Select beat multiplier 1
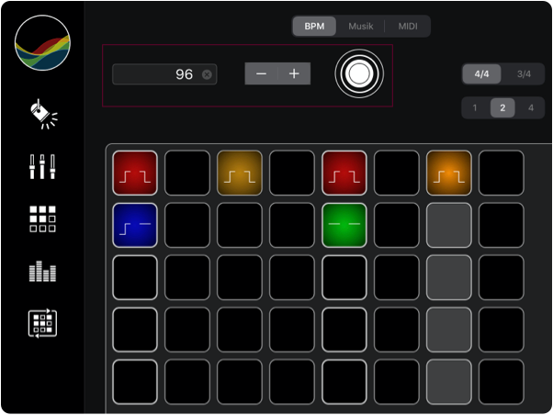This screenshot has height=415, width=553. pos(475,108)
